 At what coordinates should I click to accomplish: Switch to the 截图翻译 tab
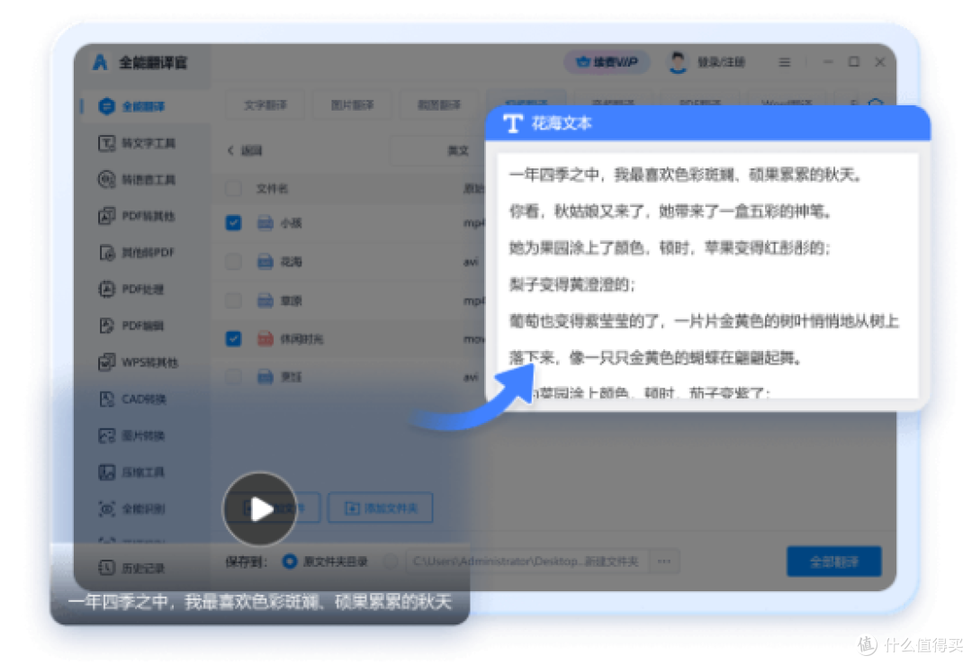click(x=439, y=104)
